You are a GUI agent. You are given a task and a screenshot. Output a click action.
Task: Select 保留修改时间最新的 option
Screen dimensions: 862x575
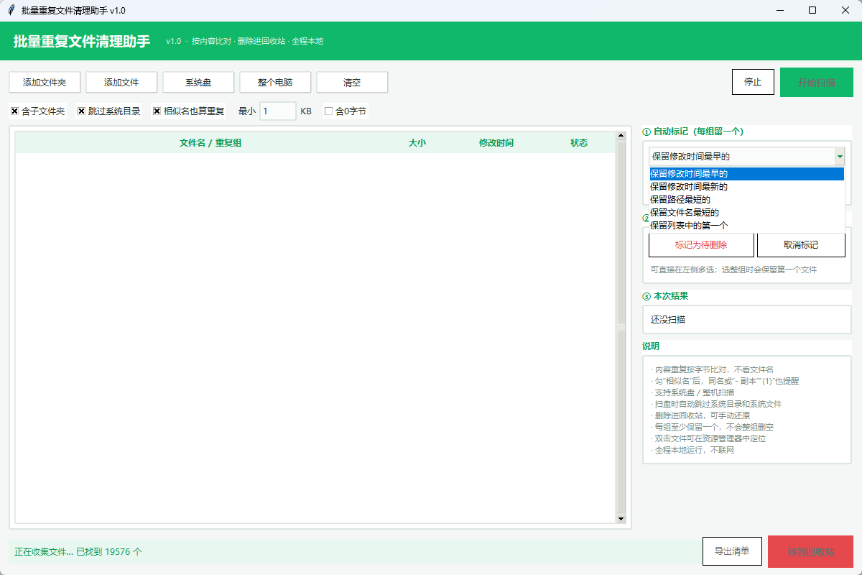pos(746,186)
